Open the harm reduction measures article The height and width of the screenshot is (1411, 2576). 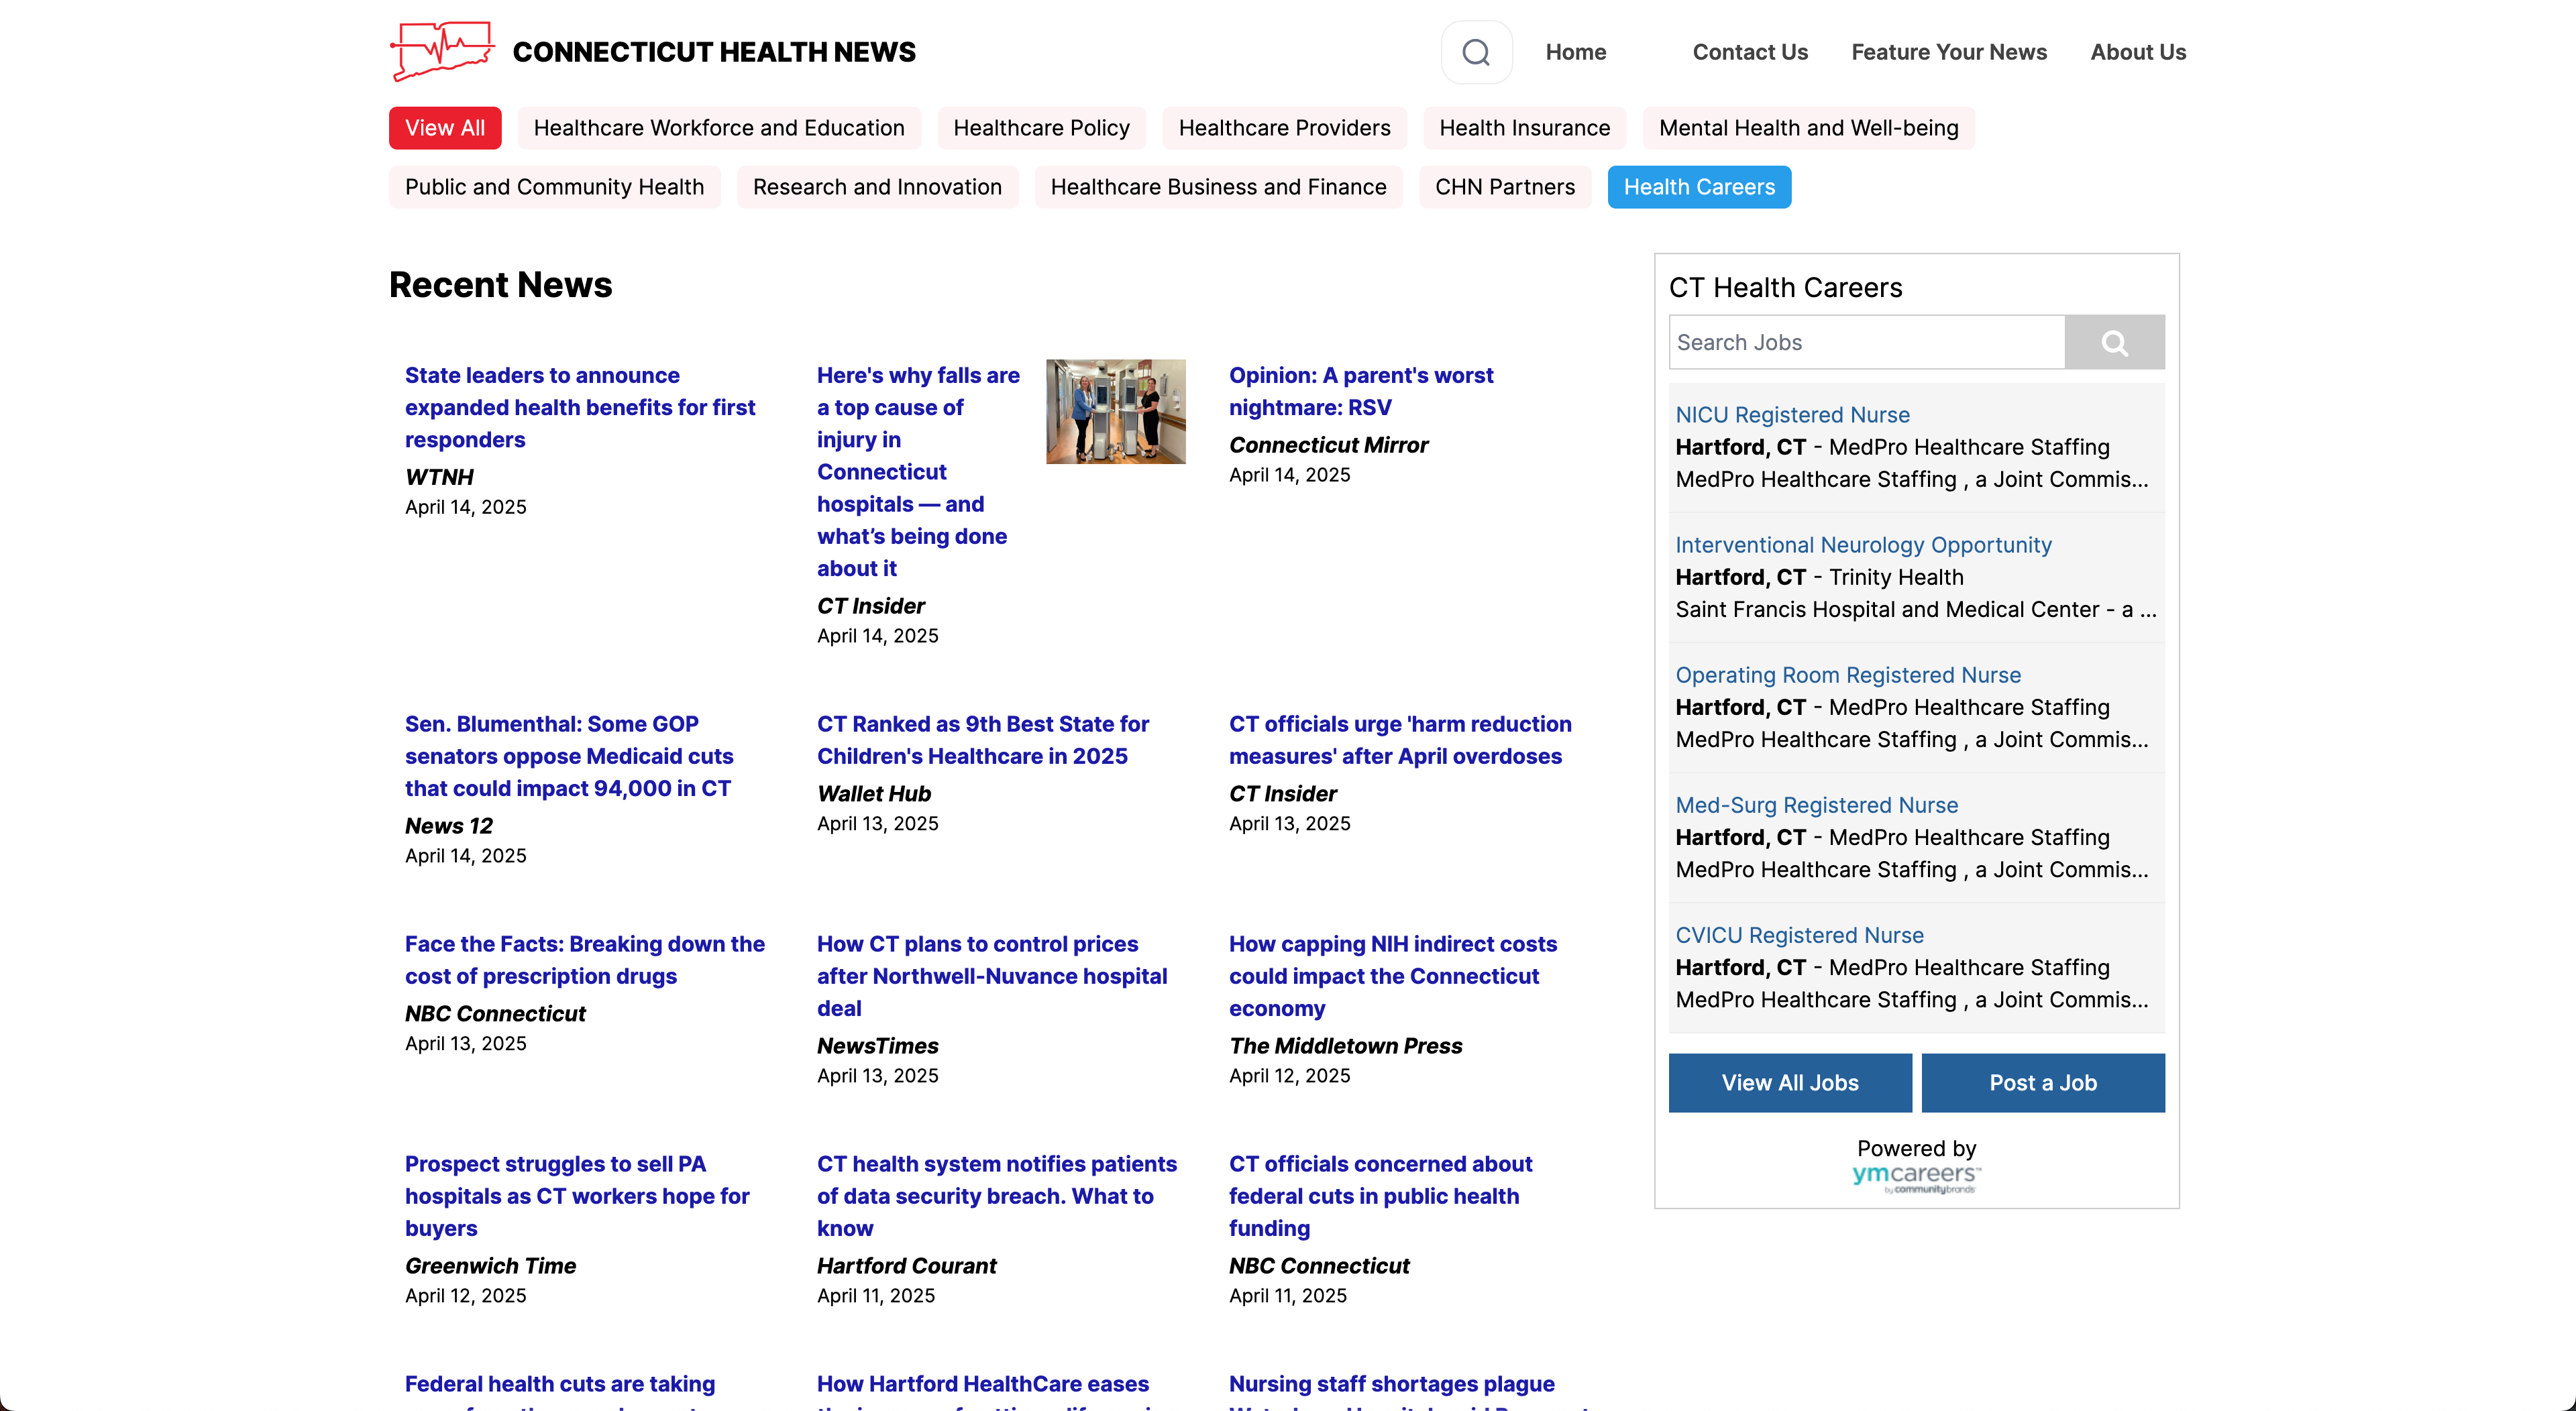pos(1400,740)
